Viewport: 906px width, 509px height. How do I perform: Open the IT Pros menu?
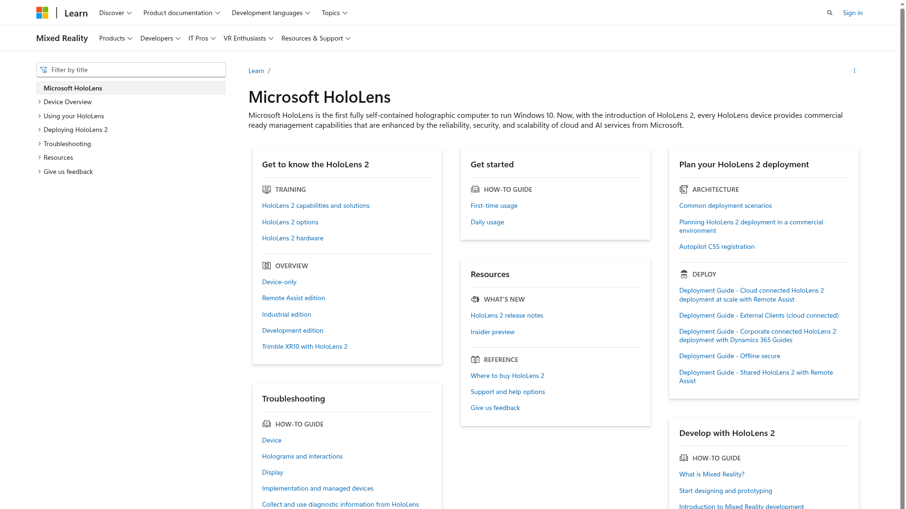[x=202, y=38]
